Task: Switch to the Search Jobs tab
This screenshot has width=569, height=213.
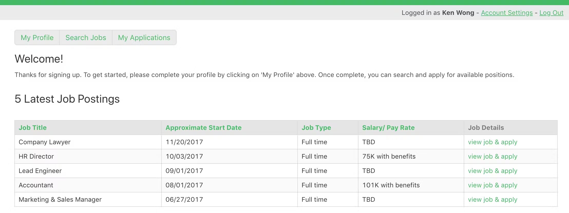Action: (x=86, y=38)
